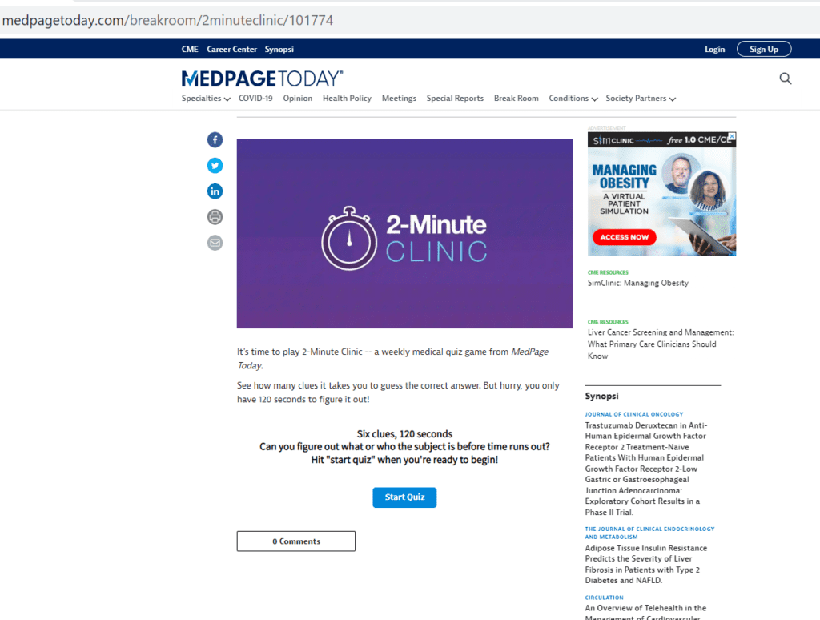Expand the Conditions dropdown menu
The height and width of the screenshot is (620, 820).
tap(573, 99)
